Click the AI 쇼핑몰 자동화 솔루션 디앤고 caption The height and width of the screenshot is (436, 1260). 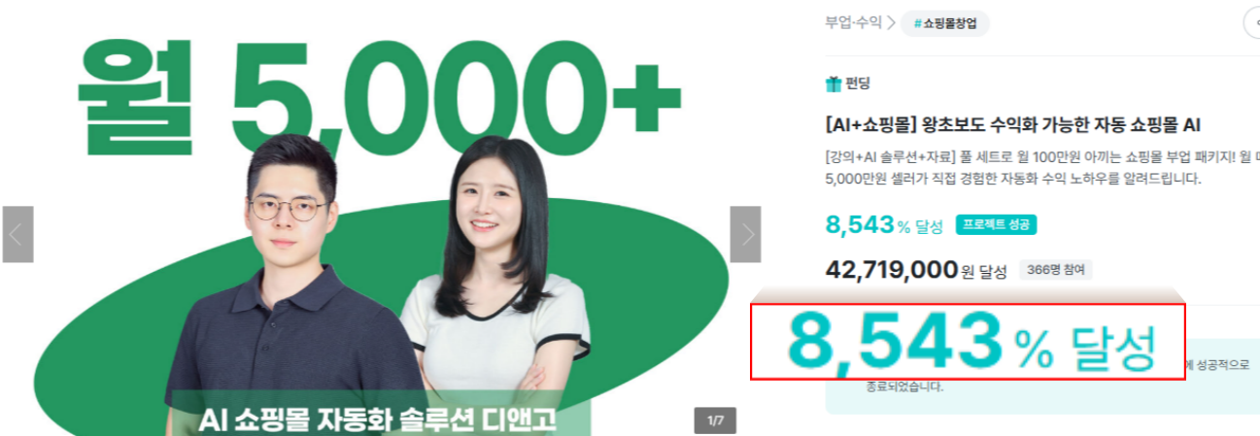[378, 420]
